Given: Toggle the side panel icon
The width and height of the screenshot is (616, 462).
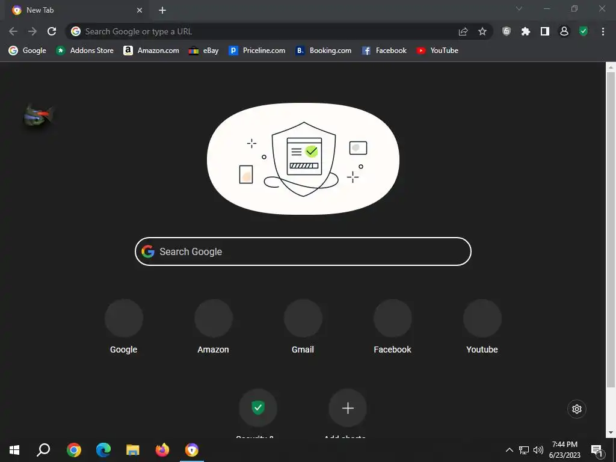Looking at the screenshot, I should [545, 31].
